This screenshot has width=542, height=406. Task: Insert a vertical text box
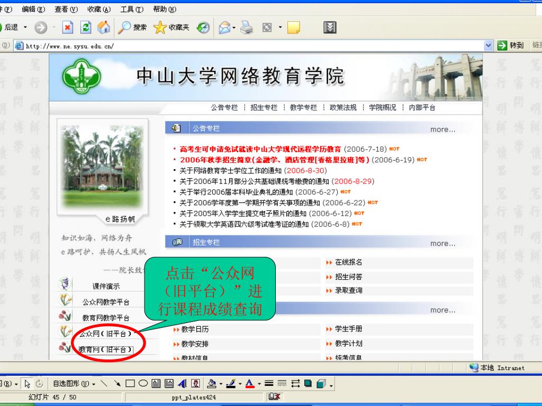tap(169, 383)
